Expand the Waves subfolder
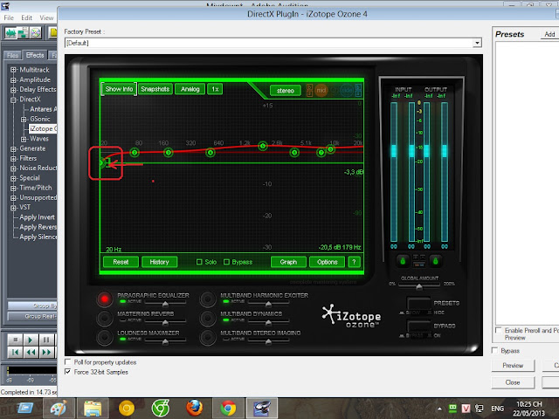This screenshot has height=419, width=559. 24,139
